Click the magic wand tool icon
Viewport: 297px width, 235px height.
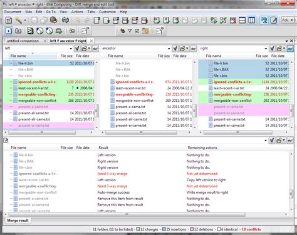pyautogui.click(x=18, y=20)
